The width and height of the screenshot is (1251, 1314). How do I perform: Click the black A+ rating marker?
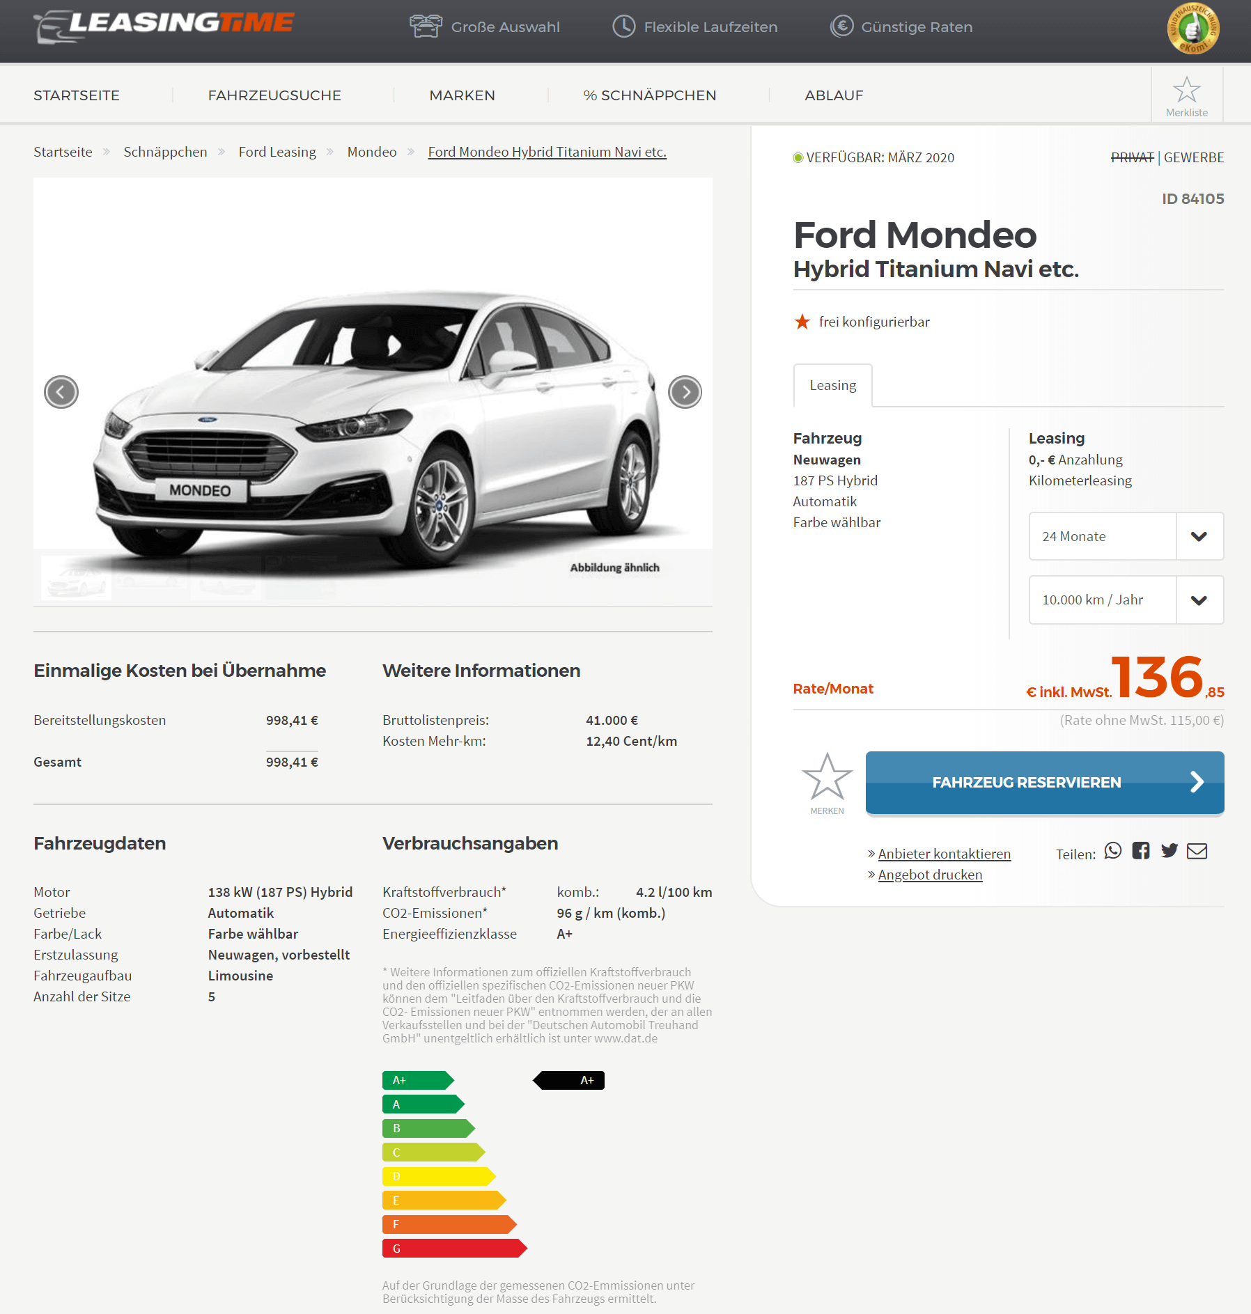point(568,1080)
